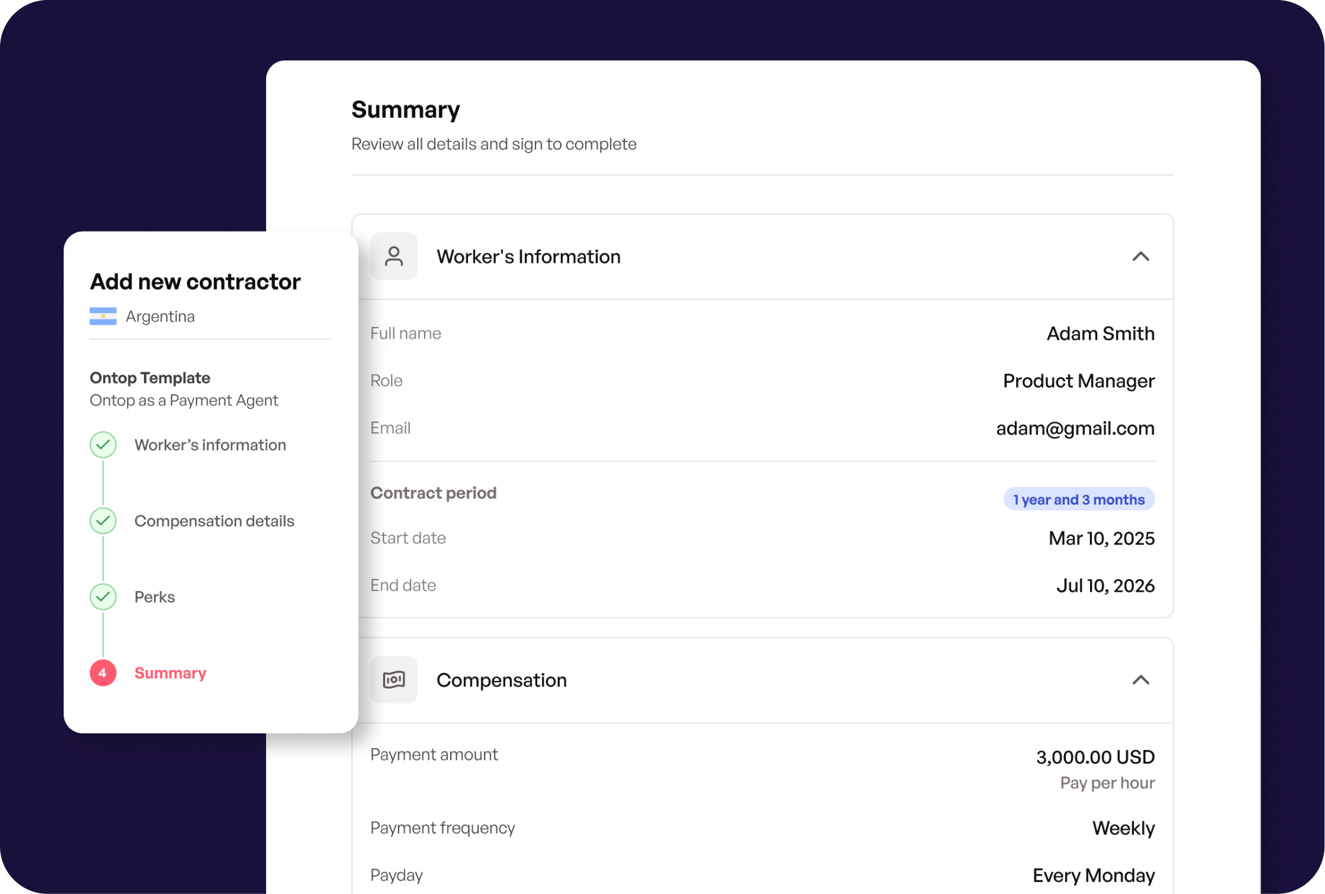Toggle the Compensation details completion indicator
Image resolution: width=1325 pixels, height=894 pixels.
click(x=103, y=521)
